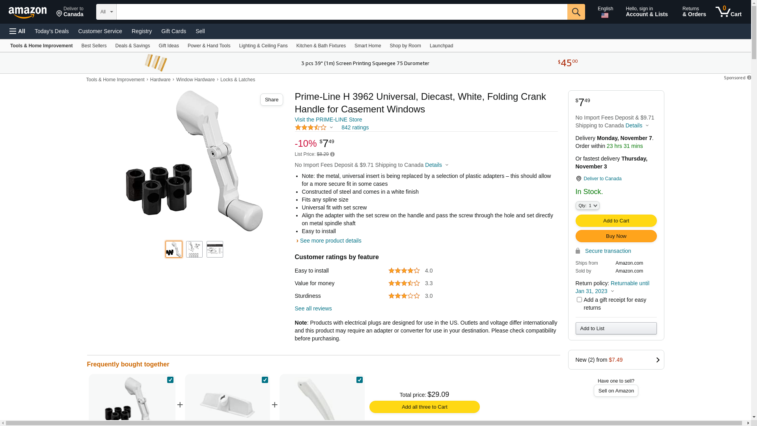Open the shopping cart icon
Viewport: 757px width, 426px height.
click(x=729, y=12)
